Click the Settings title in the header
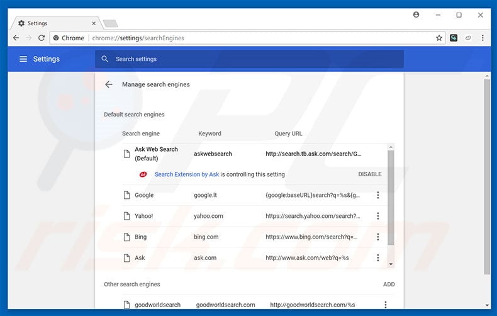The height and width of the screenshot is (316, 497). [x=47, y=59]
